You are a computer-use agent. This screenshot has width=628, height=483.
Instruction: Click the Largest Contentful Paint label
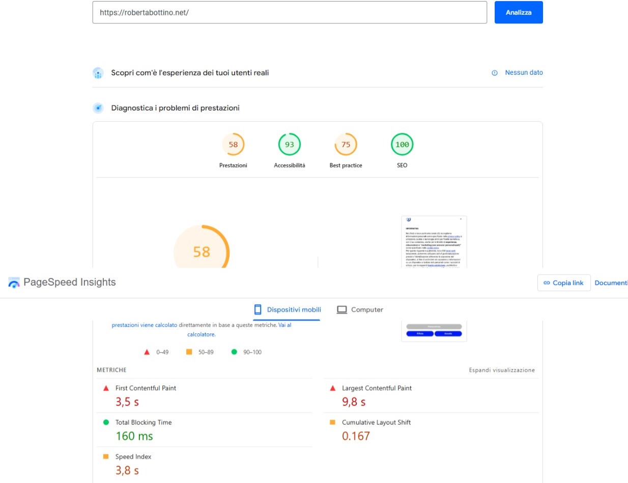click(377, 388)
